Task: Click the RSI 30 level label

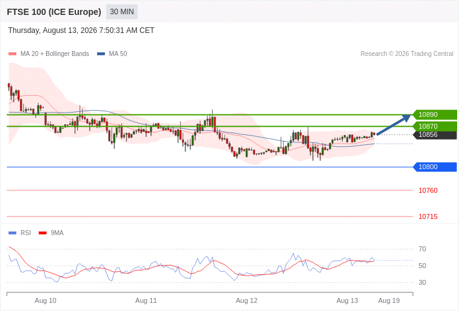Action: click(422, 282)
